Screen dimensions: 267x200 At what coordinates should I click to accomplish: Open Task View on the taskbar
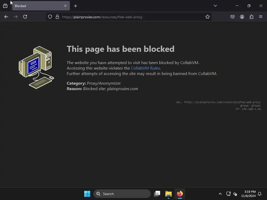pos(157,194)
